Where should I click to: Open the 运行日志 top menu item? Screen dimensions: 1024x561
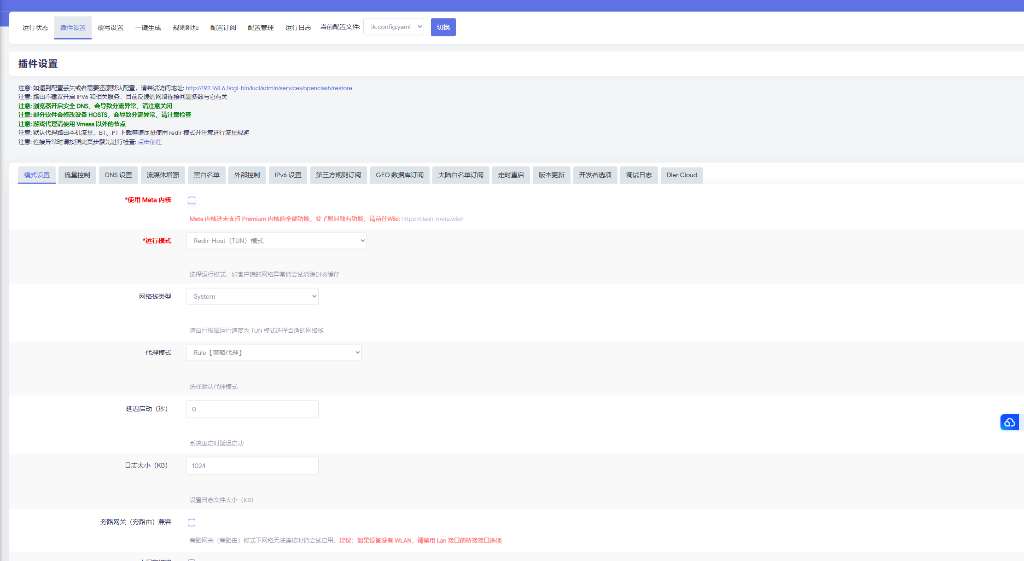coord(298,28)
